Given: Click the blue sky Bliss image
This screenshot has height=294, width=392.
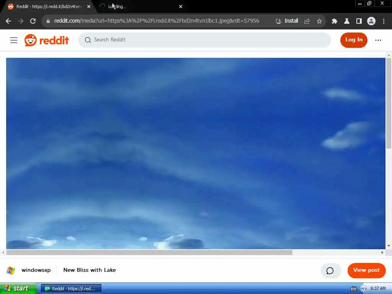Looking at the screenshot, I should 196,153.
